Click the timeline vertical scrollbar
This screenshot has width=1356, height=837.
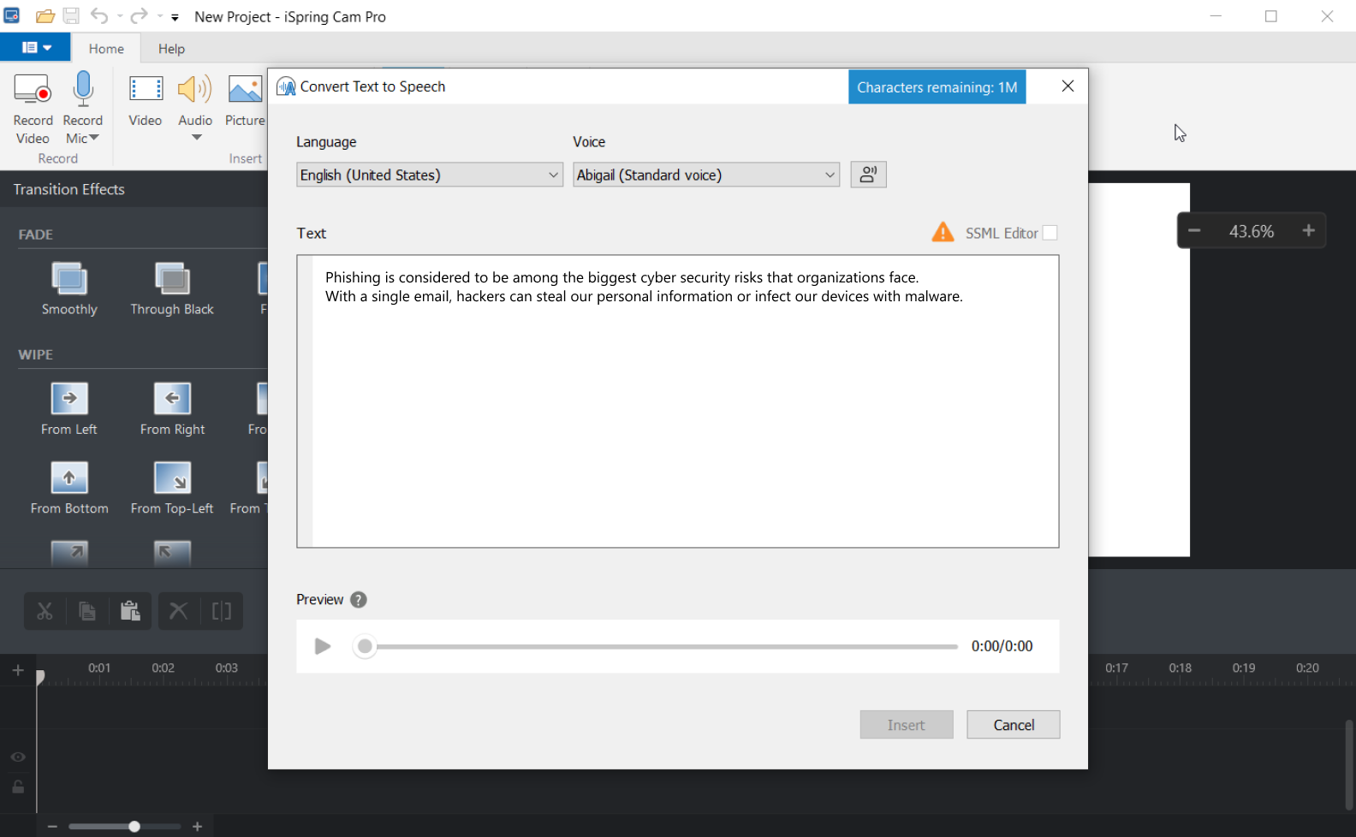[x=1349, y=764]
